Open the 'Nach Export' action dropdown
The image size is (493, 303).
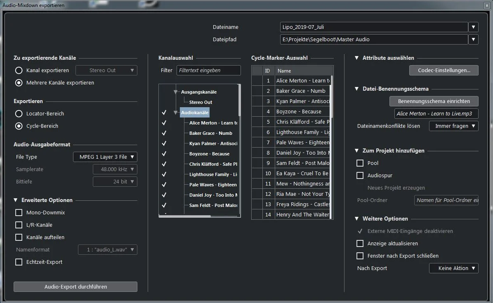(x=454, y=268)
